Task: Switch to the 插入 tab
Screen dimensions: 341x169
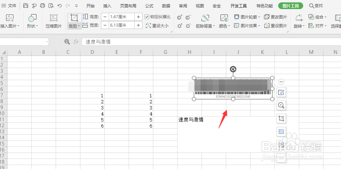Action: [x=107, y=6]
